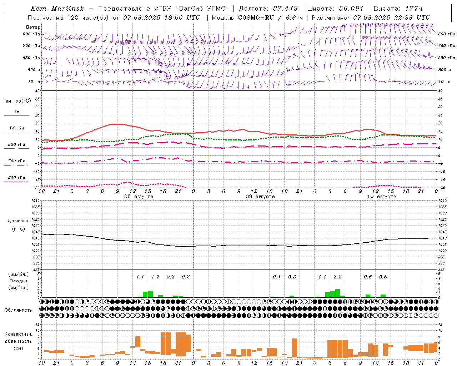This screenshot has width=457, height=366.
Task: Select the 'Долгота: 87.449' header field
Action: 268,9
